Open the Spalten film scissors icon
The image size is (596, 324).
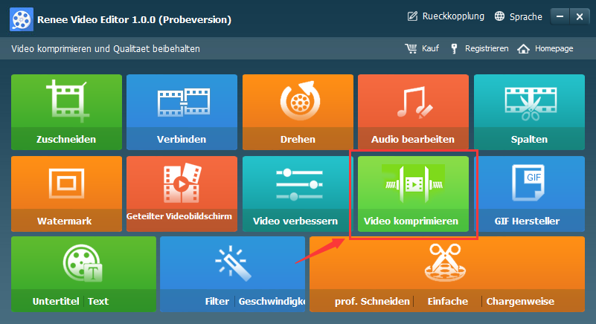pyautogui.click(x=531, y=103)
